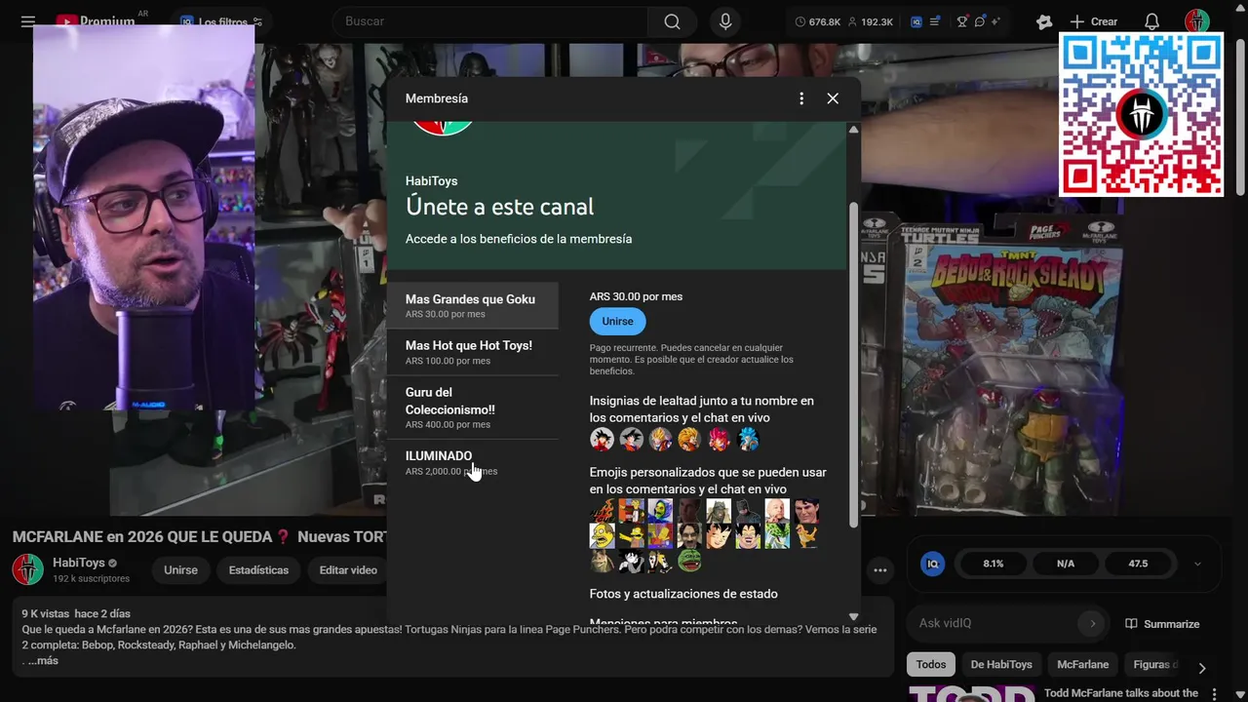Open options for Todd McFarlane video
Screen dimensions: 1248x702
[1215, 694]
